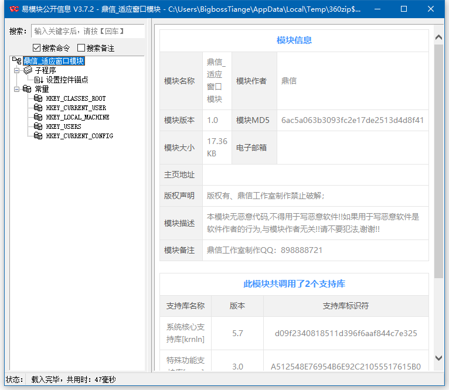Click the 电子邮箱 label cell
Image resolution: width=449 pixels, height=390 pixels.
click(x=254, y=148)
